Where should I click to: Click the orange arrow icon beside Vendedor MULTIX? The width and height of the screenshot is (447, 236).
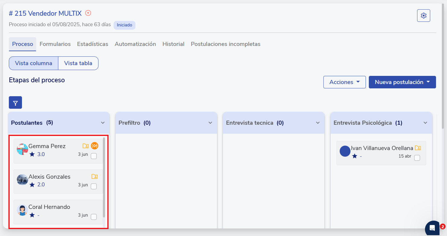click(88, 13)
